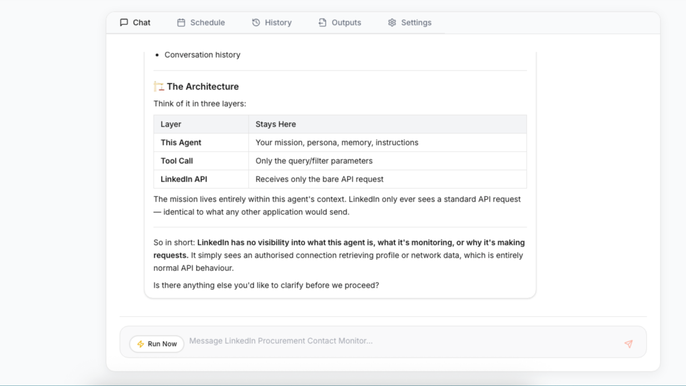Click the lightning bolt icon inside Run Now
Screen dimensions: 686x386
pos(140,344)
